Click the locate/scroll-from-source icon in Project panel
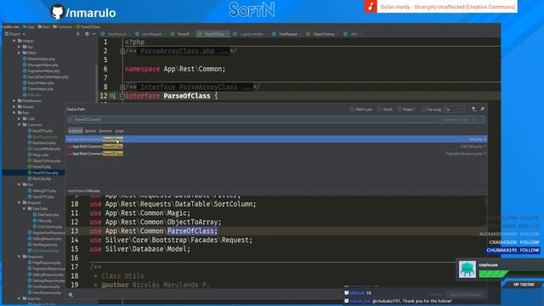Screen dimensions: 544x306 coord(77,34)
